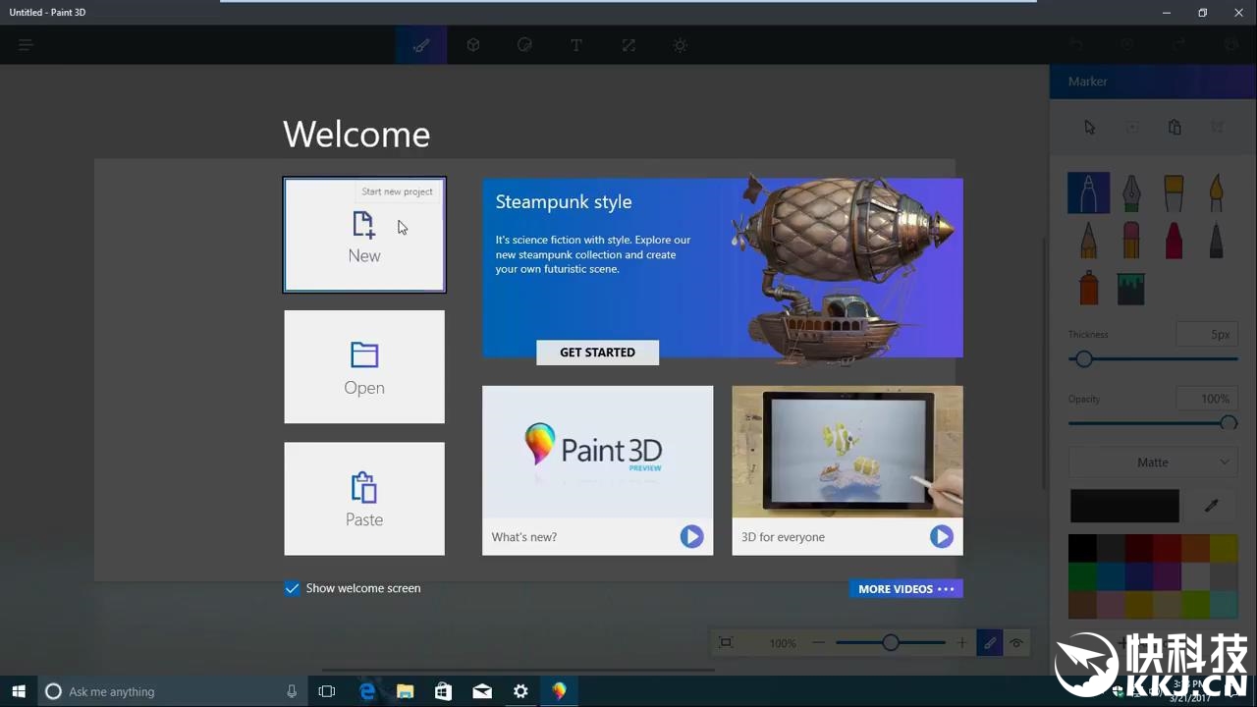Open the Text tool tab
The height and width of the screenshot is (707, 1257).
click(576, 45)
